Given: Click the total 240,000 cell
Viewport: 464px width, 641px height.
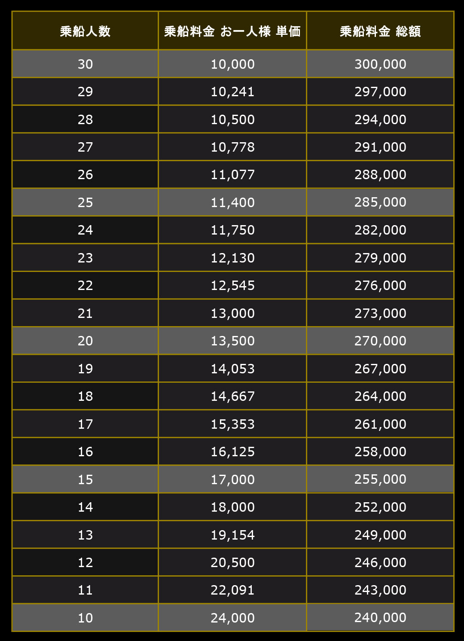Looking at the screenshot, I should pos(380,617).
